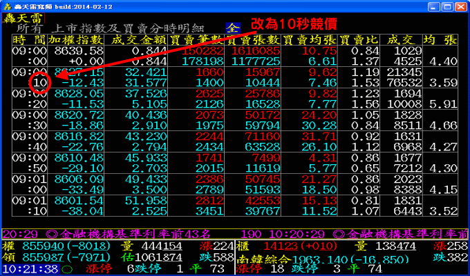This screenshot has width=470, height=276.
Task: Click the 加權指數 column header
Action: click(x=76, y=39)
